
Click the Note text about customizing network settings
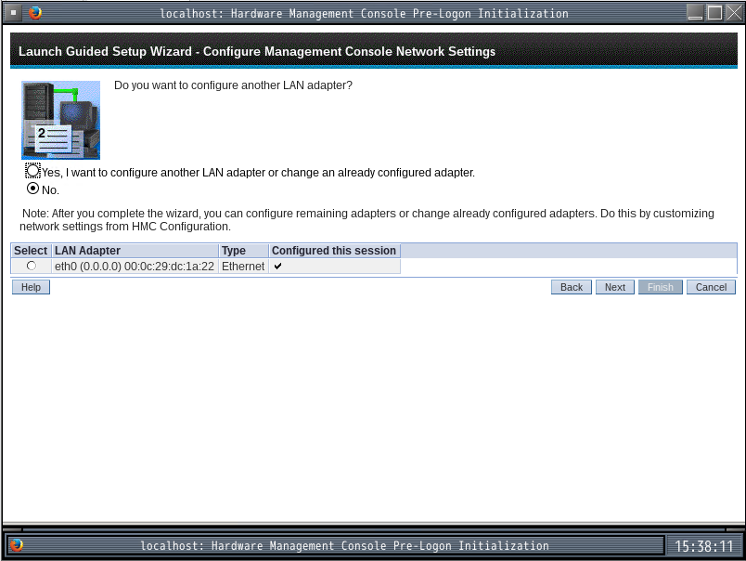pos(367,220)
